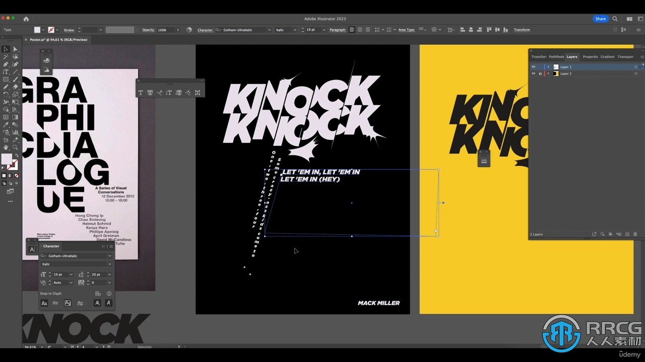Open stroke weight dropdown in control bar
The height and width of the screenshot is (362, 645).
point(100,30)
